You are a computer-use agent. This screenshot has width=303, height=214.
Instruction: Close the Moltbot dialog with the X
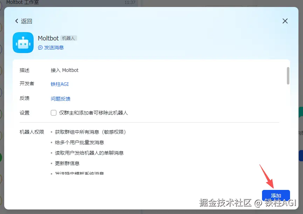[285, 21]
